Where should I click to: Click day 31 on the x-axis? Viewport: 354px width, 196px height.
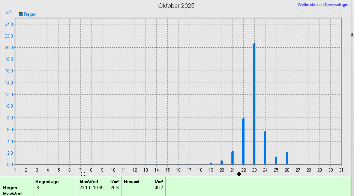click(x=341, y=170)
